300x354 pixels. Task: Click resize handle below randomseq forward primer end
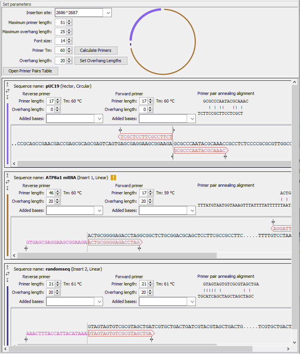(151, 340)
